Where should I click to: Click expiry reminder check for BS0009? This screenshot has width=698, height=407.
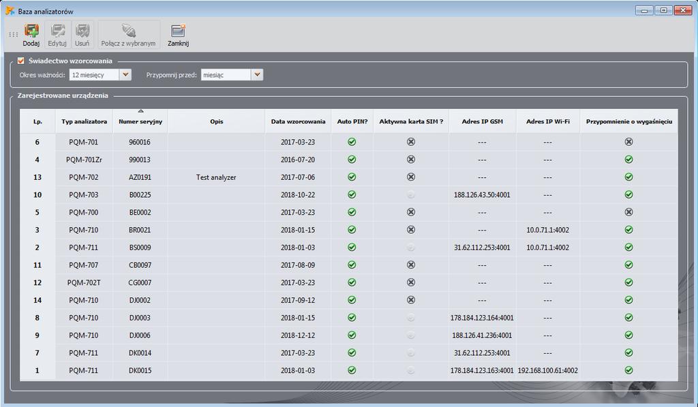tap(628, 247)
